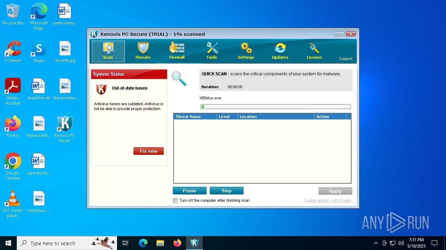Open File Explorer from the taskbar
The height and width of the screenshot is (250, 446).
click(x=160, y=243)
